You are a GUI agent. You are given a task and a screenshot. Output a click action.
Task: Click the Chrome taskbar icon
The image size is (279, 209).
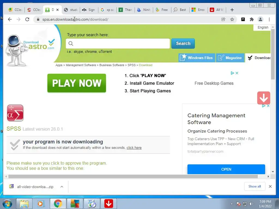point(58,204)
